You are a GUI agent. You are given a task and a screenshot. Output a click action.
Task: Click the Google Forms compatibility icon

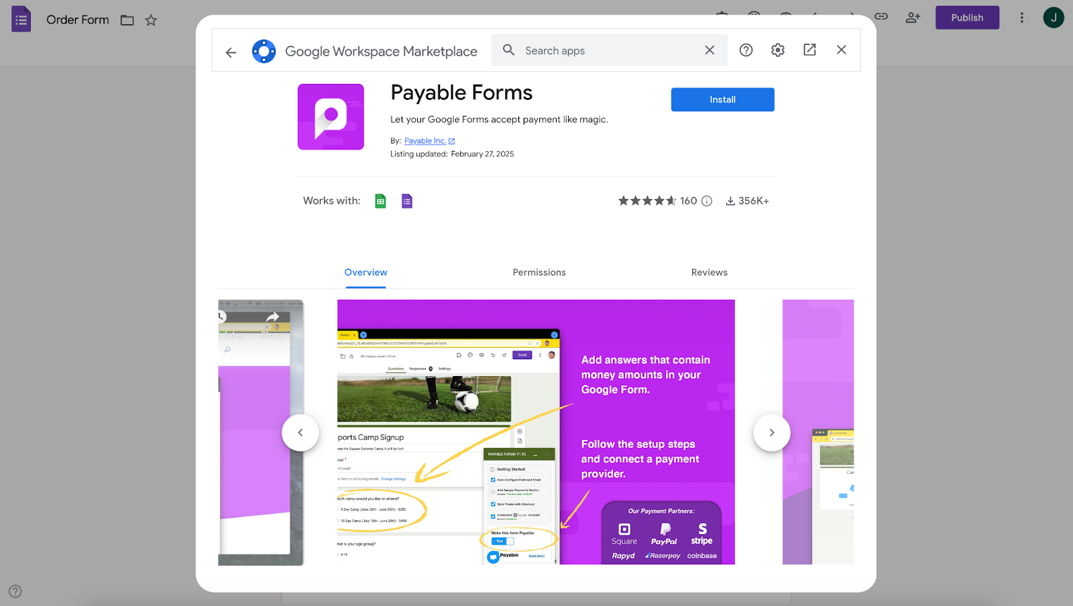[407, 201]
